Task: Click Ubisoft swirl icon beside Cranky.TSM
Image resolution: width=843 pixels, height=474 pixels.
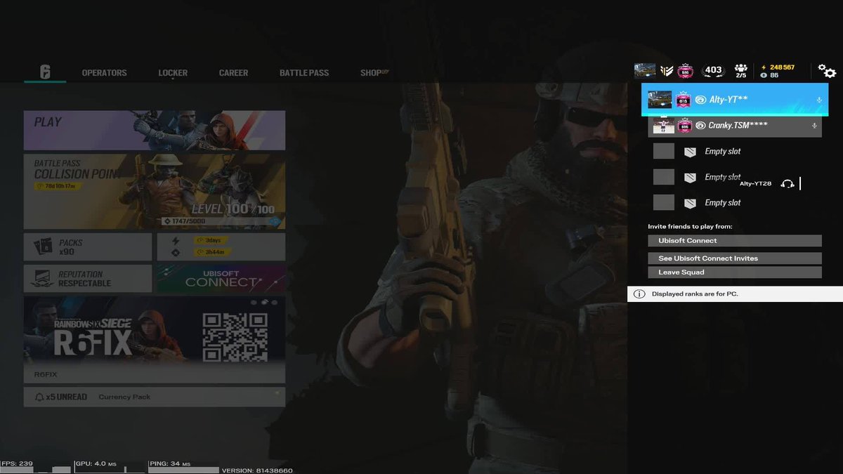Action: (x=700, y=126)
